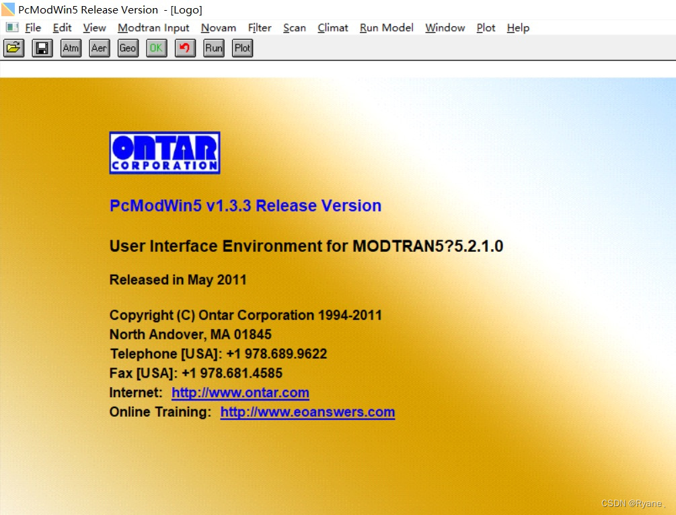The image size is (676, 515).
Task: Click the Open file toolbar icon
Action: pyautogui.click(x=14, y=48)
